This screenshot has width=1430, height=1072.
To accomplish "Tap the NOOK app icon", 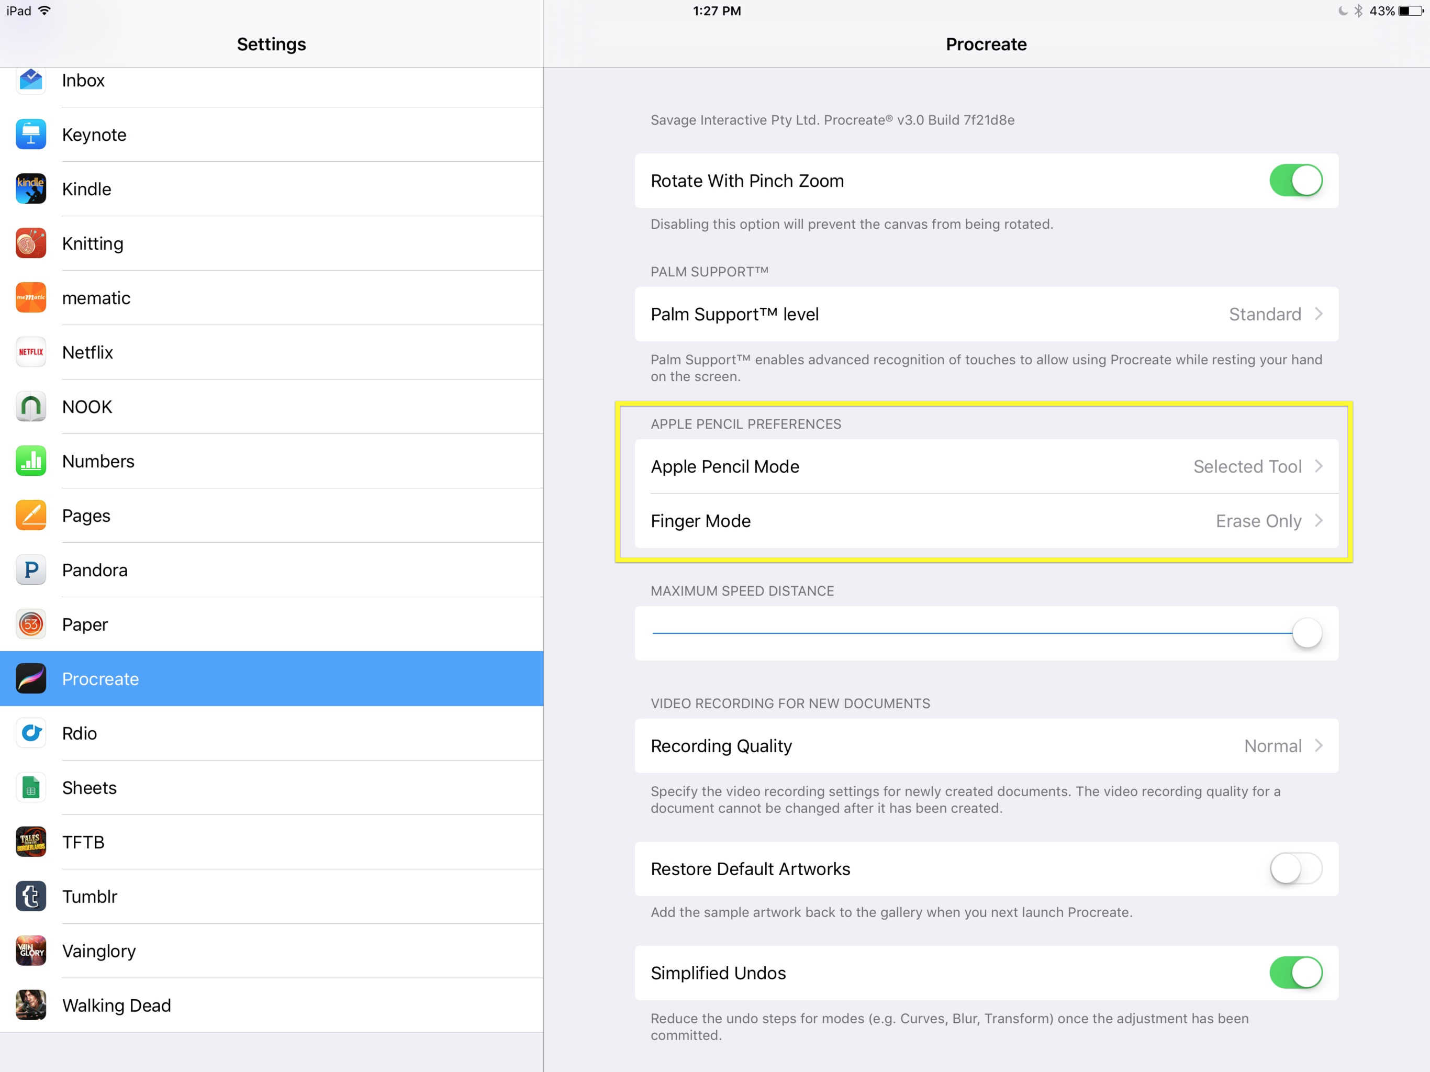I will pyautogui.click(x=30, y=407).
